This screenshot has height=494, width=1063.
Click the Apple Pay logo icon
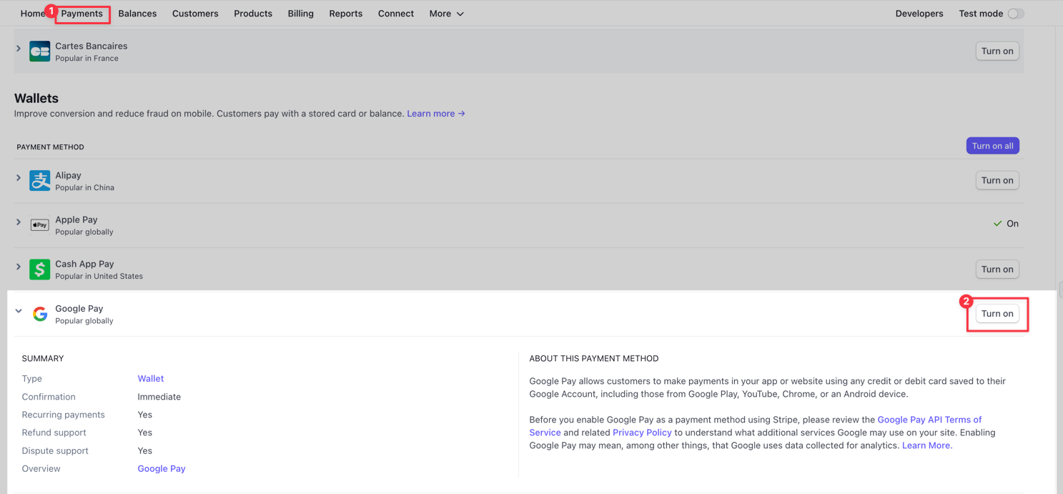pos(39,225)
